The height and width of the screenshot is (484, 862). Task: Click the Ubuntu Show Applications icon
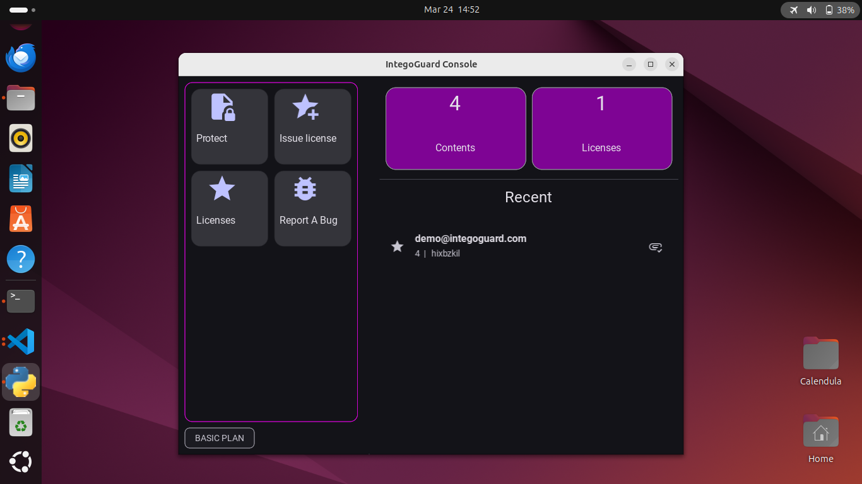[21, 463]
